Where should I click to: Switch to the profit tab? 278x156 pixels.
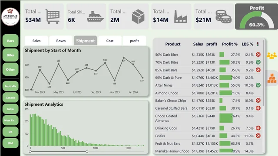coord(134,41)
